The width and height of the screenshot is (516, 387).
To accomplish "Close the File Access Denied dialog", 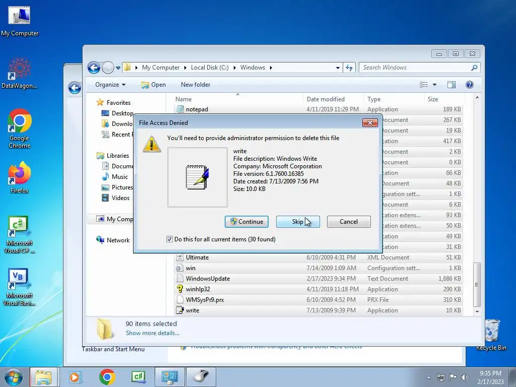I will click(370, 123).
